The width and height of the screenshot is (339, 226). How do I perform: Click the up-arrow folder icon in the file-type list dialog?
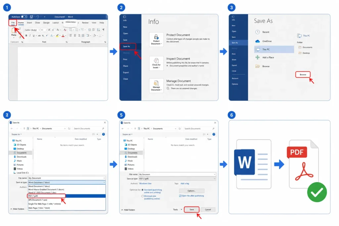[24, 129]
